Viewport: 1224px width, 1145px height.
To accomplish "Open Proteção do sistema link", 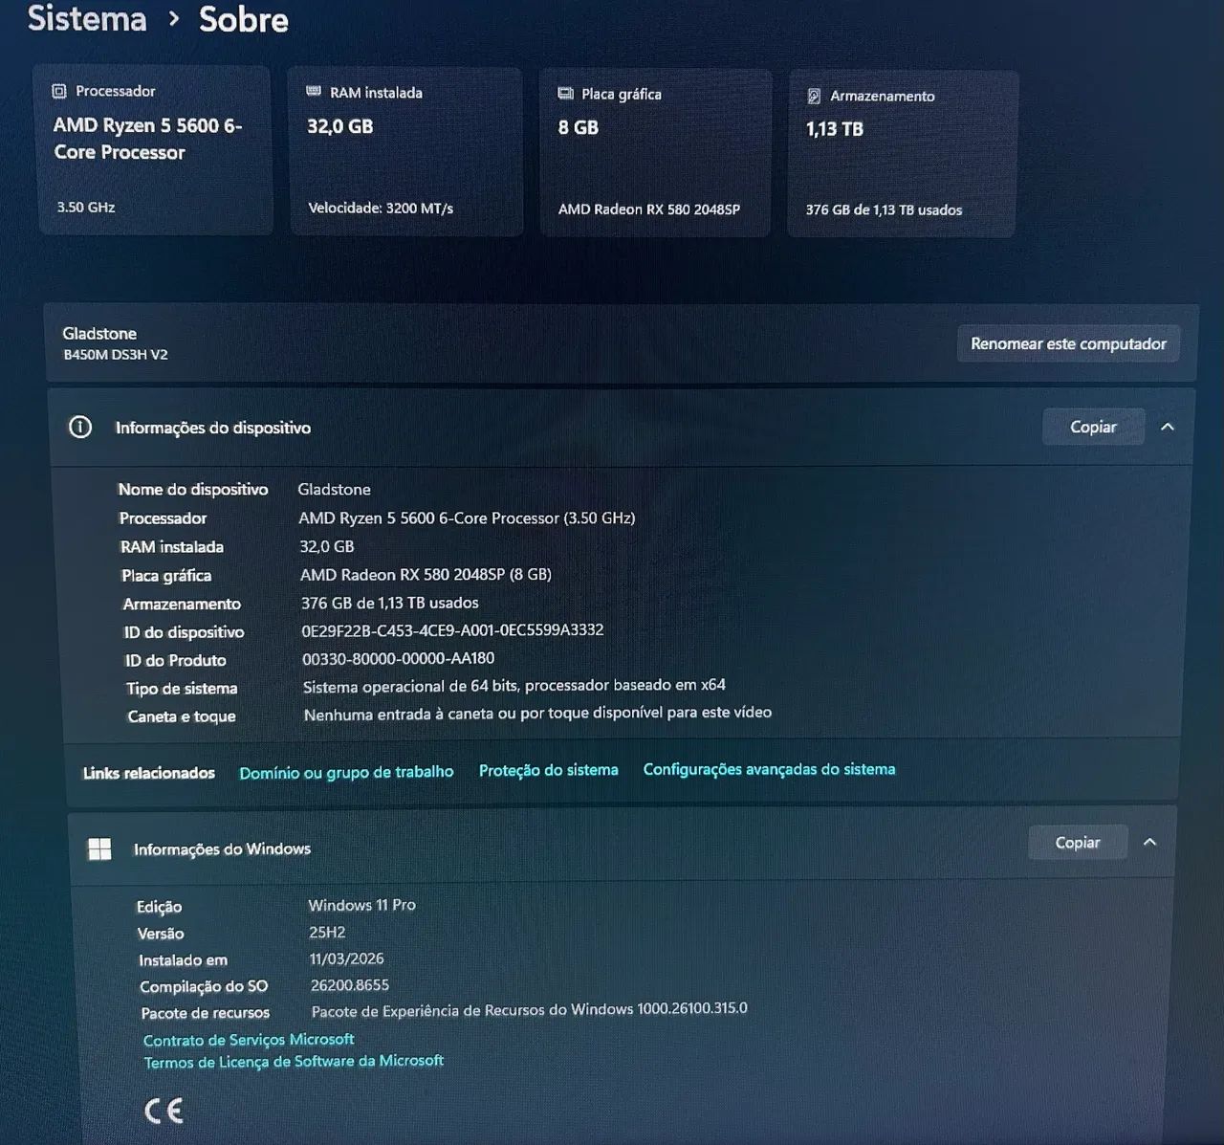I will click(x=548, y=770).
